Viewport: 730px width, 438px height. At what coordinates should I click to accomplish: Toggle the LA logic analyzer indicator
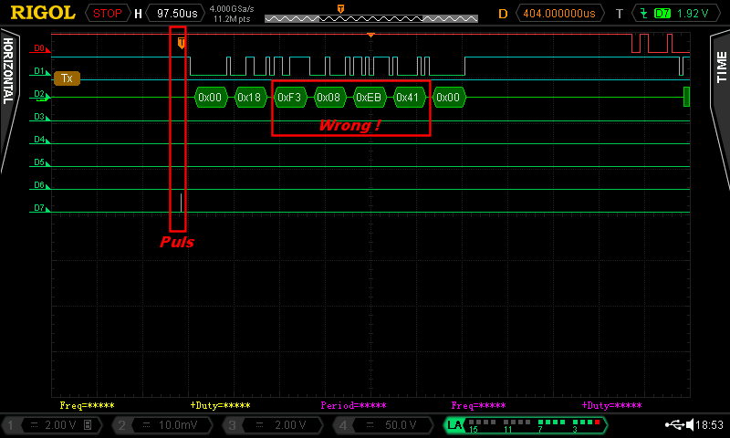(x=526, y=425)
